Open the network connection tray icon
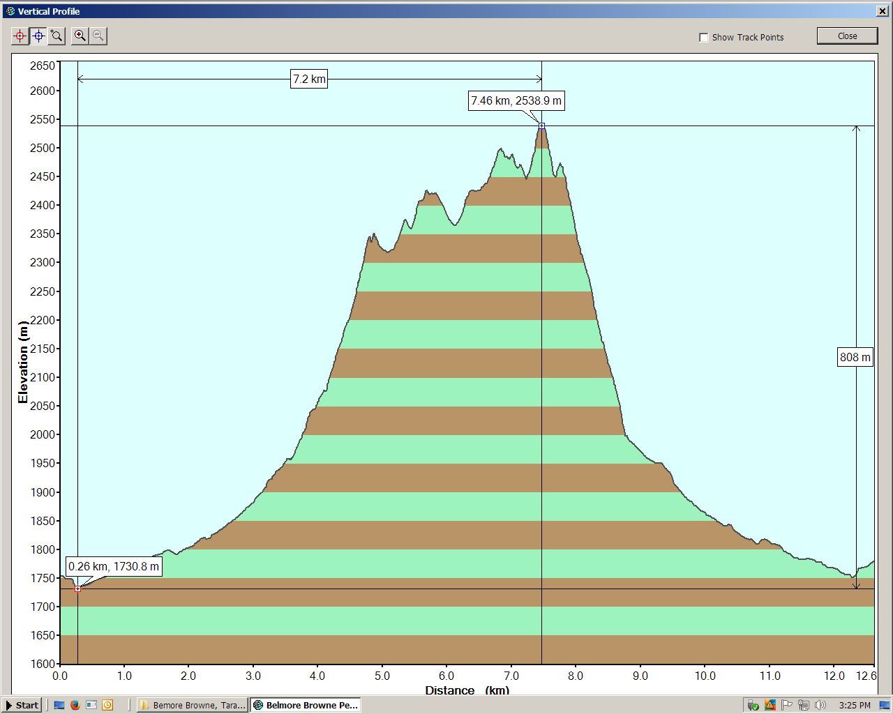This screenshot has width=893, height=714. (804, 705)
